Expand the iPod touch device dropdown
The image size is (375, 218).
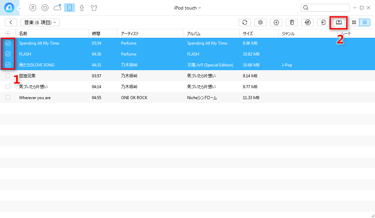click(x=187, y=8)
